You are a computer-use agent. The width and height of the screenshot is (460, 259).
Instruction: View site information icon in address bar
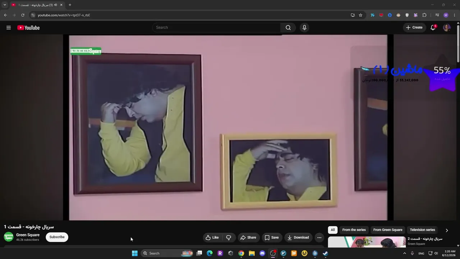33,15
